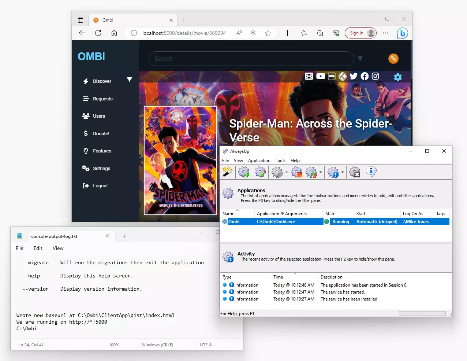Screen dimensions: 467x361
Task: Open the IMDb link icon
Action: coord(332,76)
